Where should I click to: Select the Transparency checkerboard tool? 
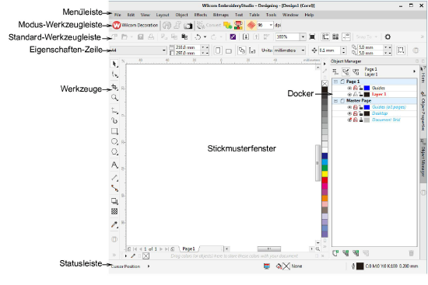[114, 211]
